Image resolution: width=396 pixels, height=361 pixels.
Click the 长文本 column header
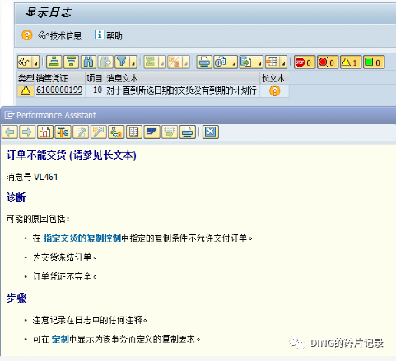[x=274, y=78]
